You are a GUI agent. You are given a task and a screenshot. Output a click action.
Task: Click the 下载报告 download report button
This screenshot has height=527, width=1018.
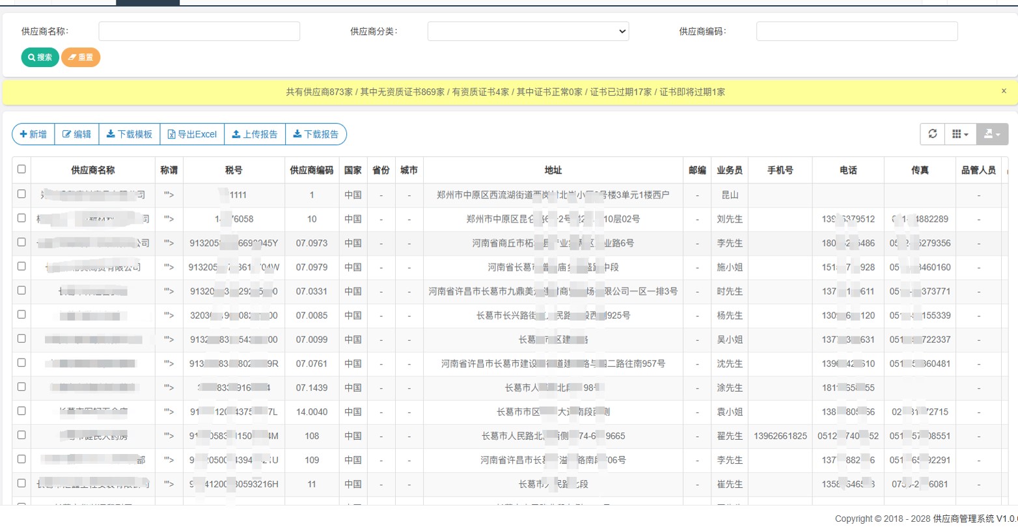click(316, 134)
